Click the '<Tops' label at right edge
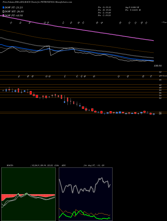This screenshot has height=221, width=167. tap(164, 22)
